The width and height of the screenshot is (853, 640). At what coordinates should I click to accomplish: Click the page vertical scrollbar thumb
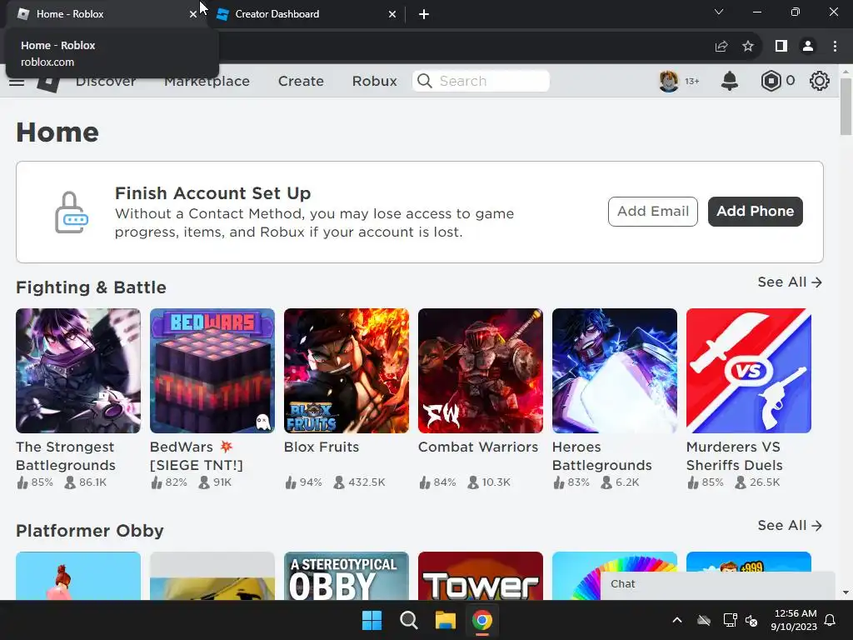tap(846, 107)
